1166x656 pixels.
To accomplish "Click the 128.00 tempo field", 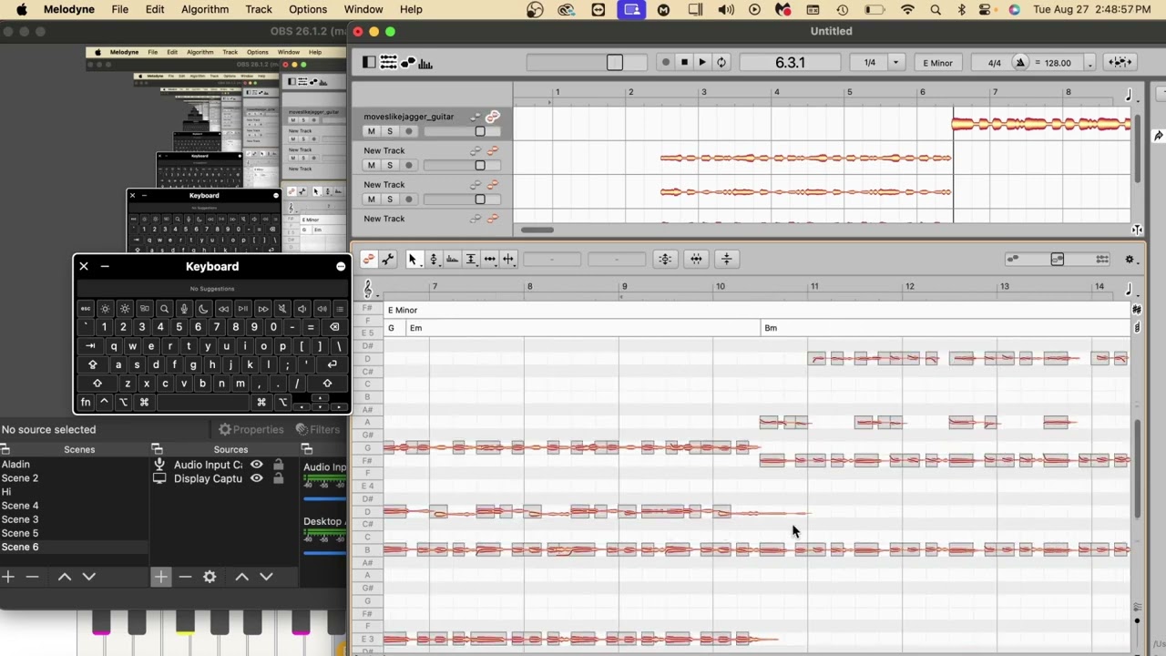I will pyautogui.click(x=1058, y=63).
